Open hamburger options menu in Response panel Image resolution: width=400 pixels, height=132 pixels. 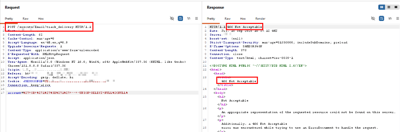tap(397, 18)
